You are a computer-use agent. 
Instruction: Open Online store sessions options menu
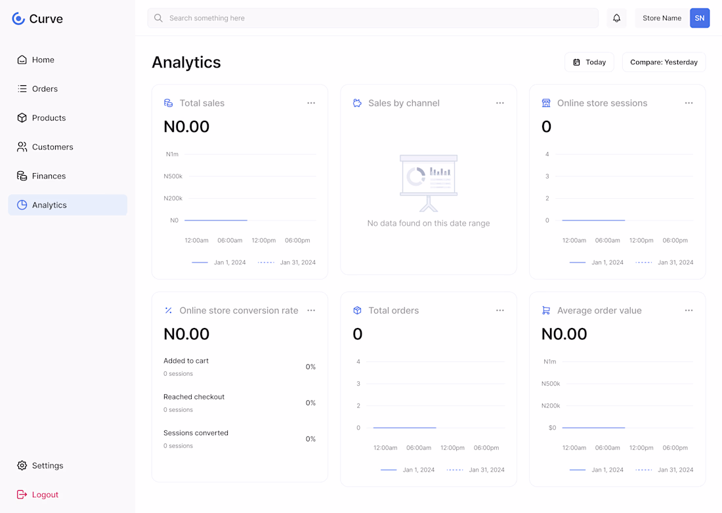(689, 103)
